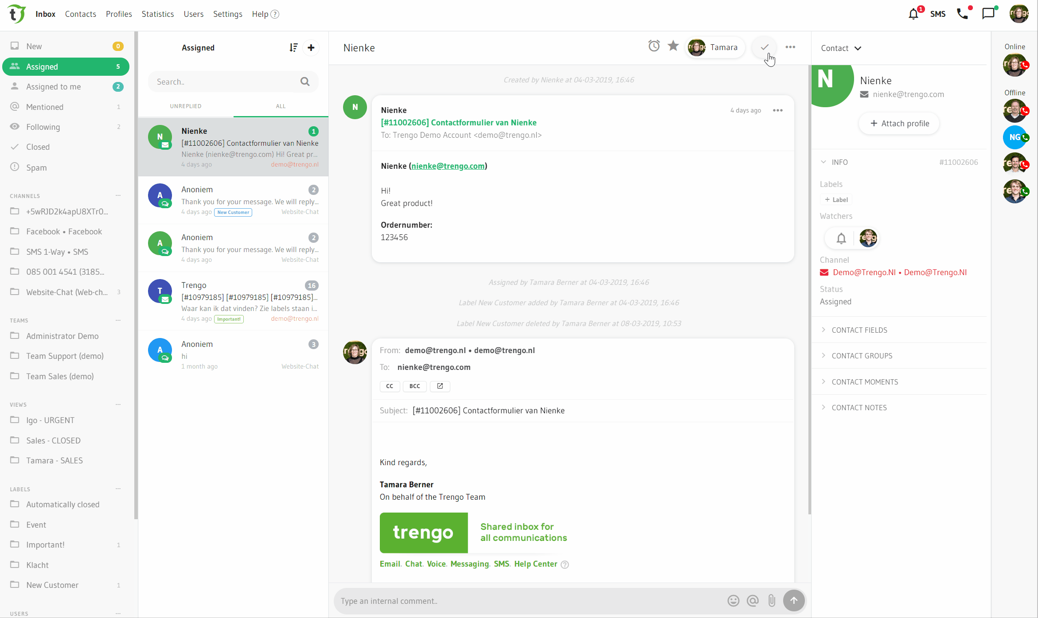The image size is (1038, 618).
Task: Open the Closed folder
Action: click(x=66, y=147)
